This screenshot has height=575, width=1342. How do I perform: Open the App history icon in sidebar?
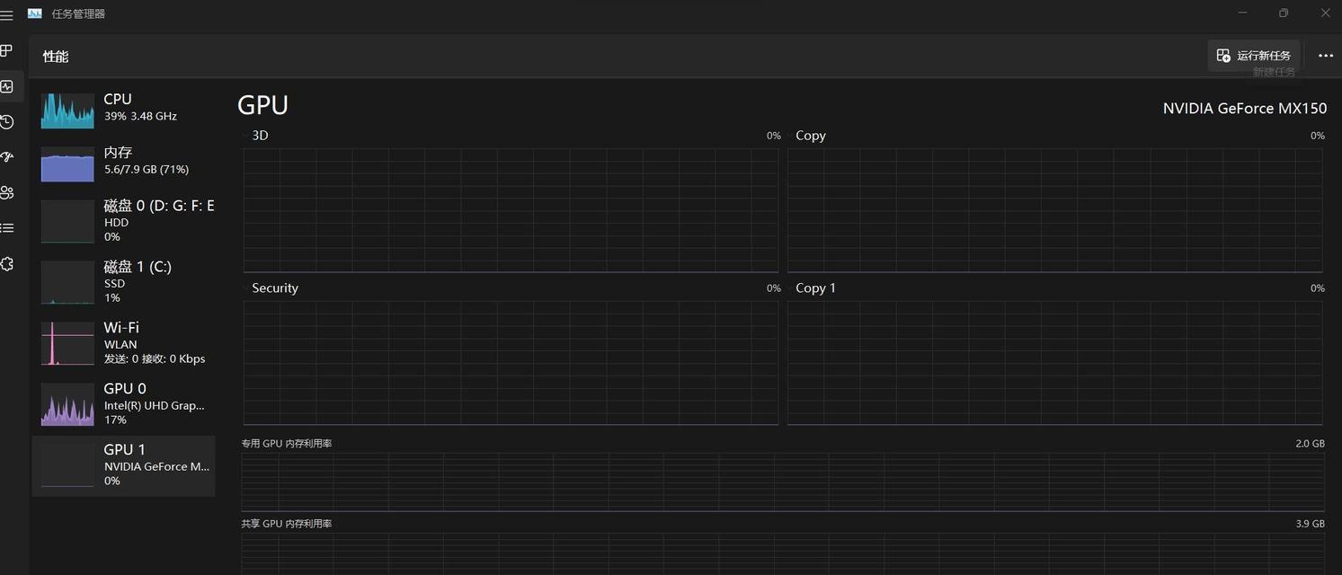point(7,122)
